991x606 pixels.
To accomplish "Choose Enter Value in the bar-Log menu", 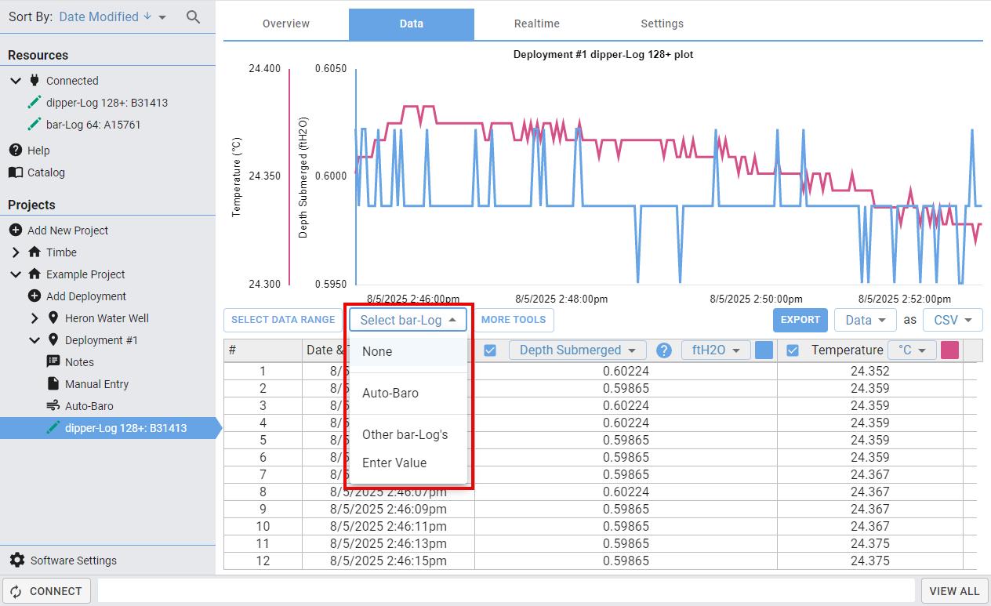I will pos(408,463).
